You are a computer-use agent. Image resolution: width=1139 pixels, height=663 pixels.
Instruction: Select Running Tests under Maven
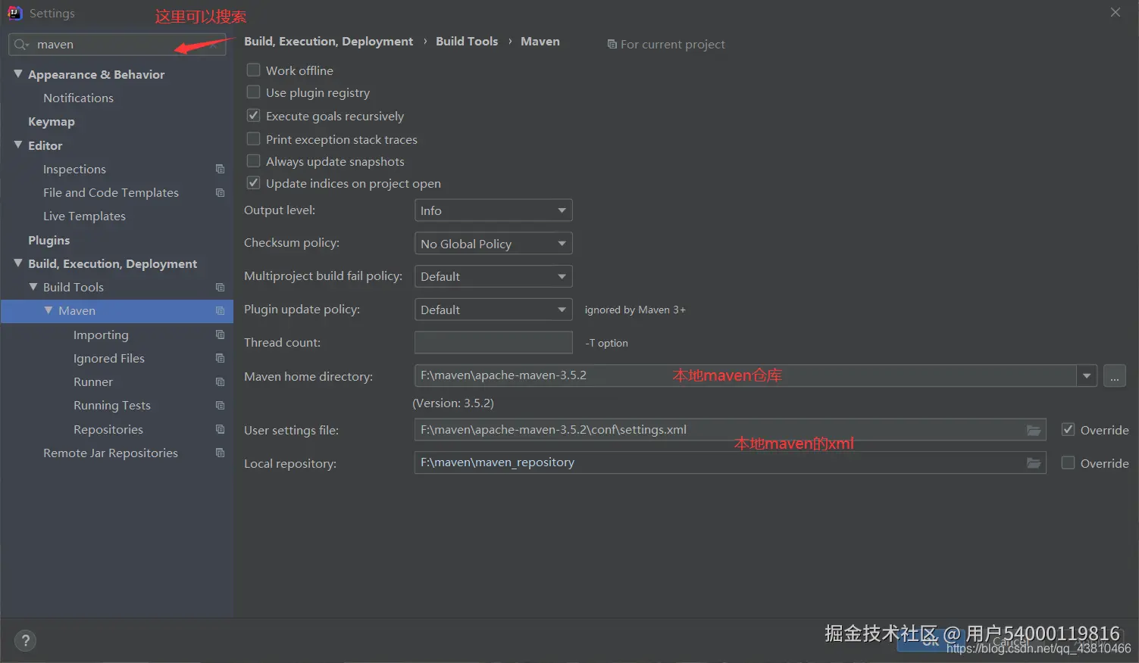click(x=112, y=405)
